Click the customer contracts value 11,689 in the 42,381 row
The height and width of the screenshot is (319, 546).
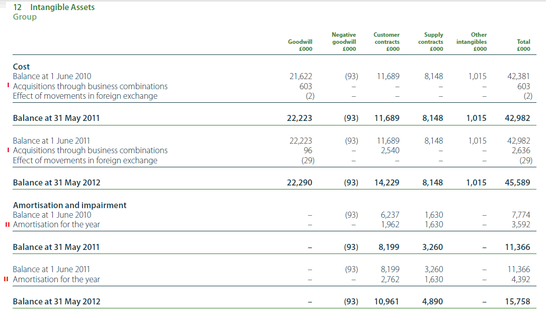click(x=388, y=77)
